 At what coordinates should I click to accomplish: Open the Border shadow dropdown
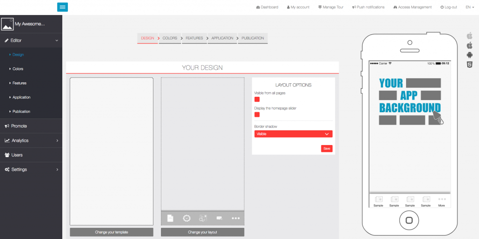pyautogui.click(x=293, y=134)
